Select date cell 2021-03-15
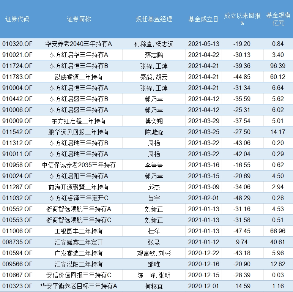 coord(204,176)
